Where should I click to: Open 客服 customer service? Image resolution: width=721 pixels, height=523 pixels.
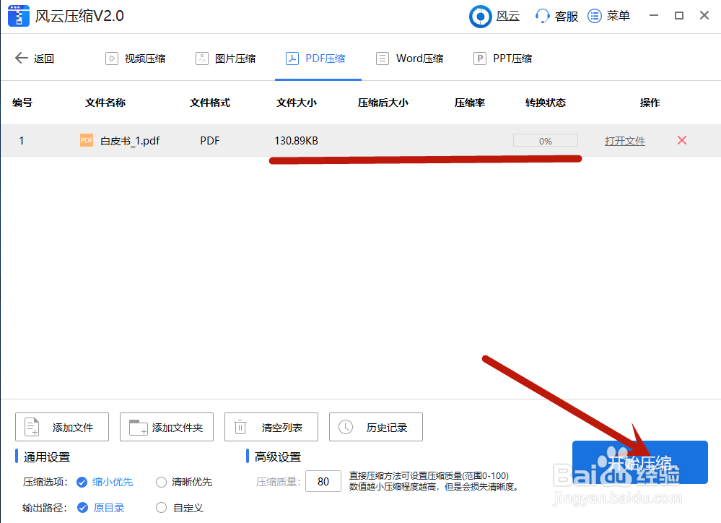[x=556, y=15]
